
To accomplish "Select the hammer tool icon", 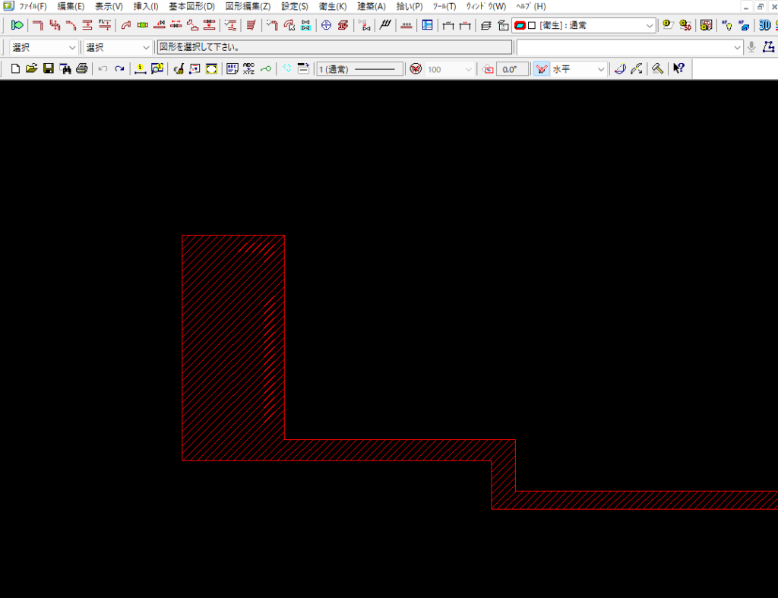I will 657,69.
